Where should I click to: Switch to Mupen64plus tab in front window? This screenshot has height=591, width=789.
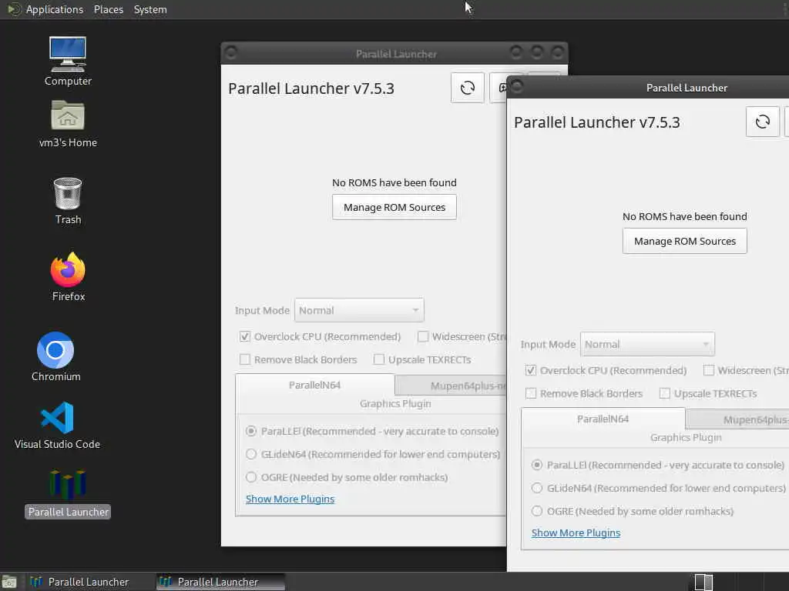pyautogui.click(x=737, y=419)
